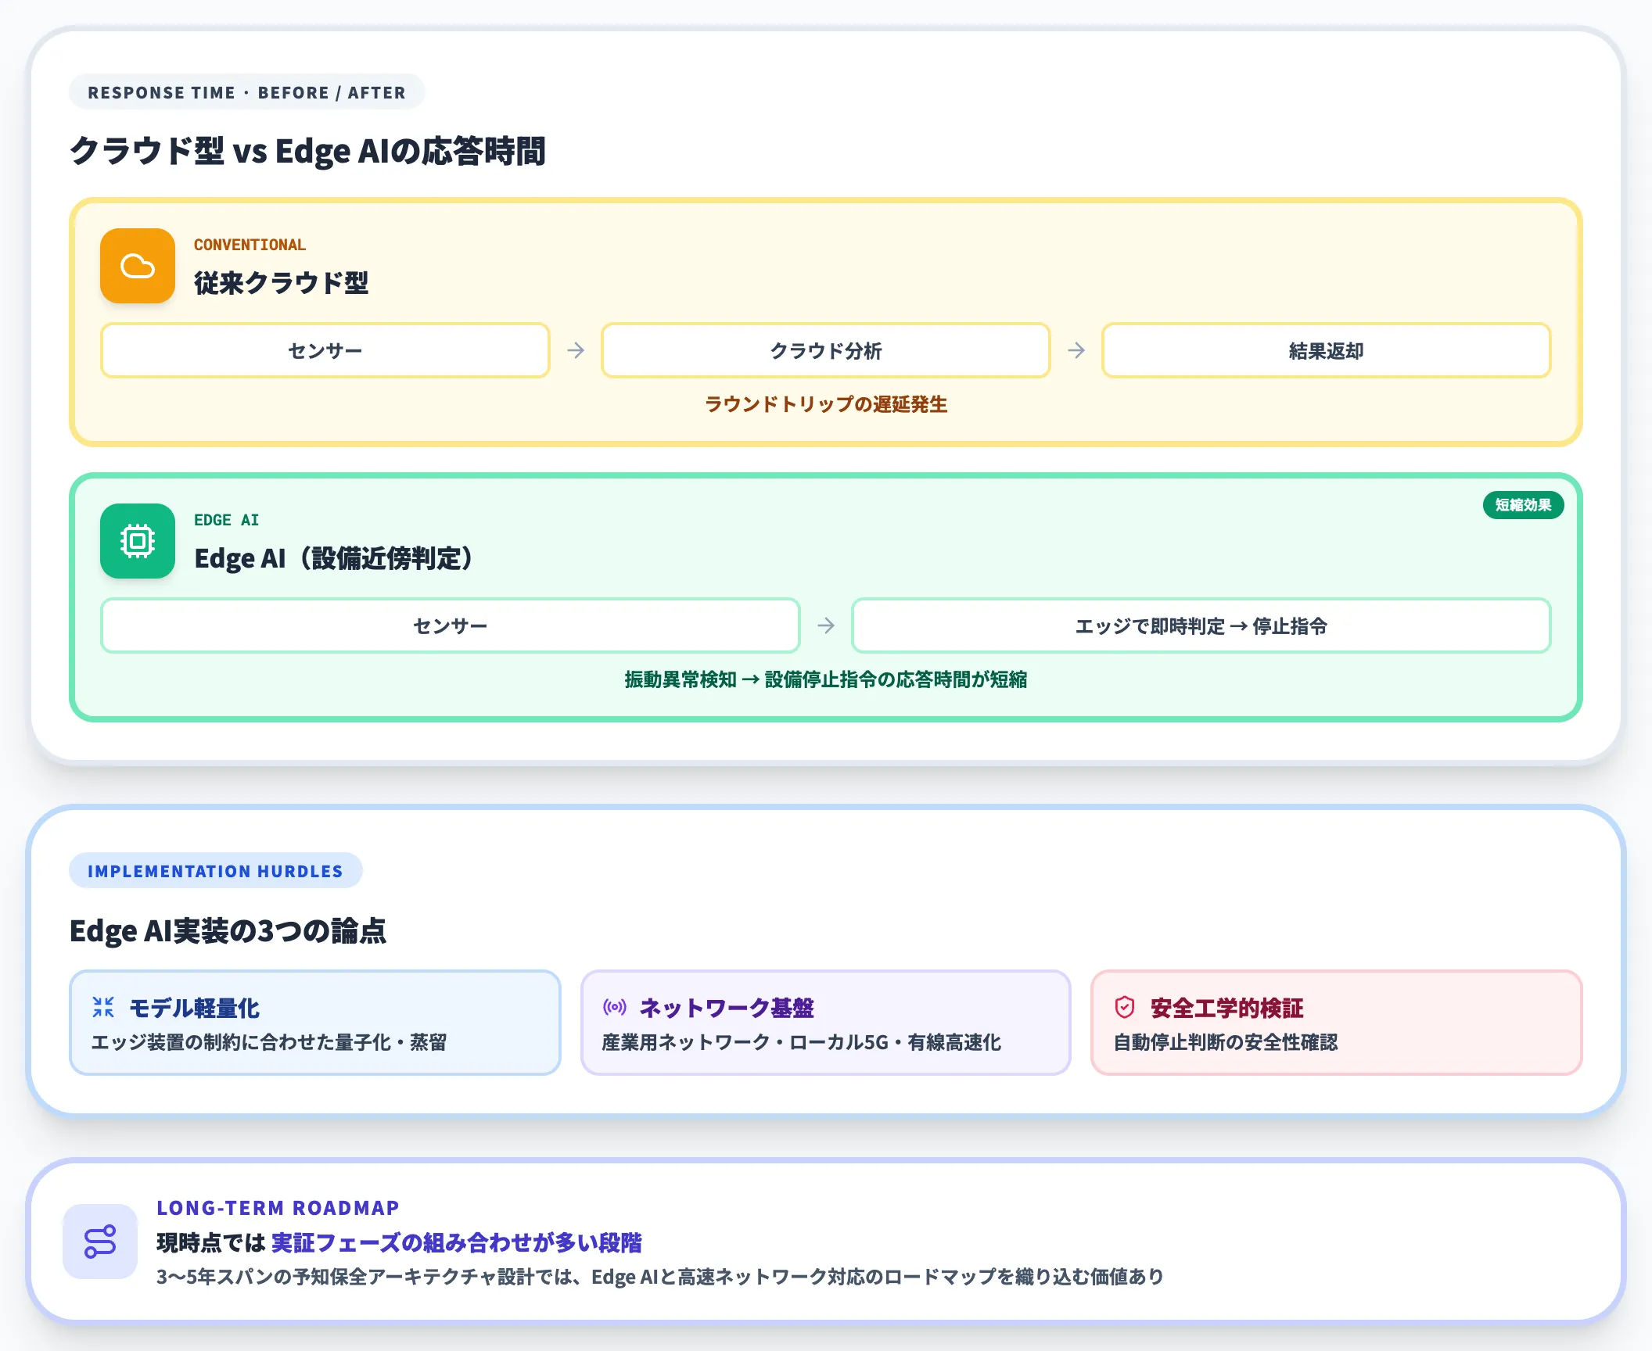Image resolution: width=1652 pixels, height=1351 pixels.
Task: Select the IMPLEMENTATION HURDLES tag
Action: tap(216, 871)
